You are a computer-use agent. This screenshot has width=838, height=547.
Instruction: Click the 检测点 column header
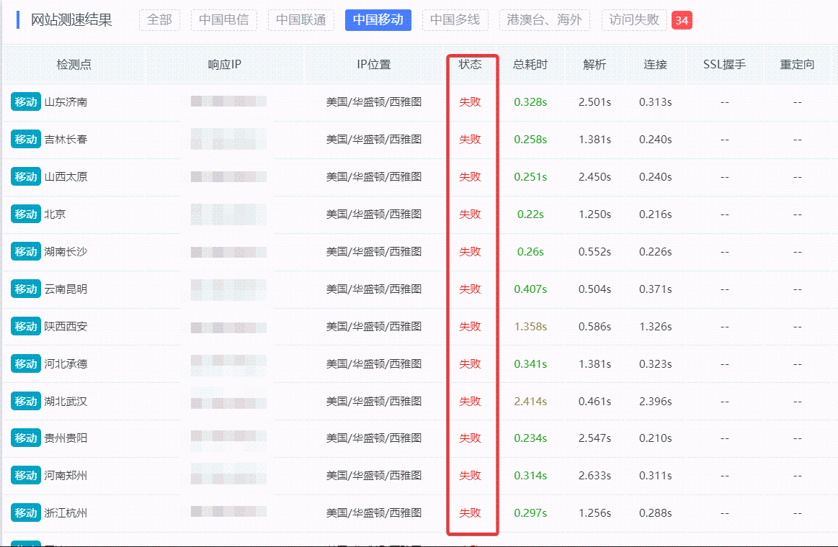click(74, 65)
